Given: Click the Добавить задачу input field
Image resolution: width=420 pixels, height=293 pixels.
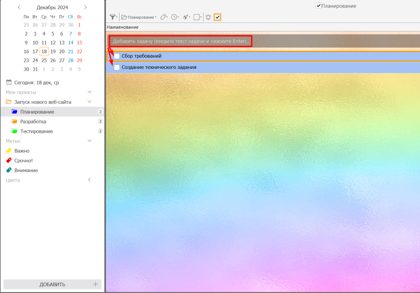Looking at the screenshot, I should [180, 41].
